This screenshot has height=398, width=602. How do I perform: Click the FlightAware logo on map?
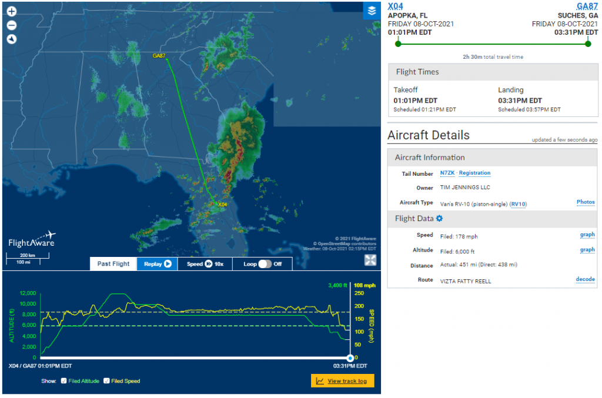(32, 238)
